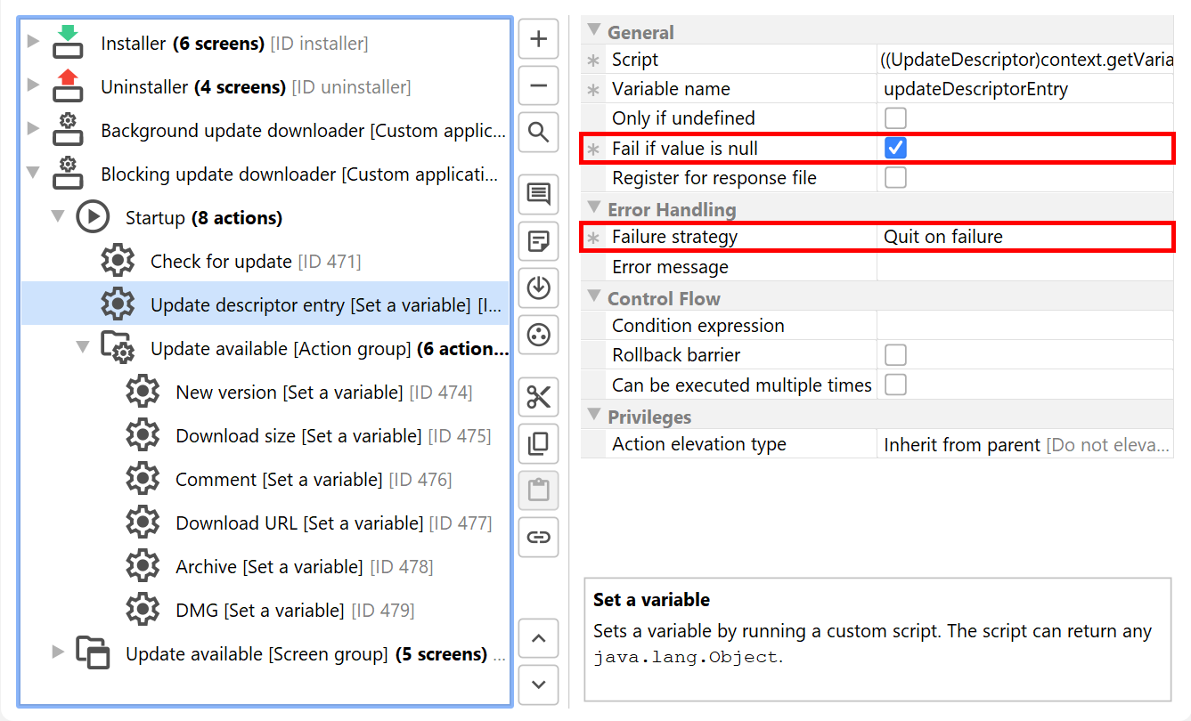Screen dimensions: 1191x721
Task: Click the Move Up arrow button
Action: 538,638
